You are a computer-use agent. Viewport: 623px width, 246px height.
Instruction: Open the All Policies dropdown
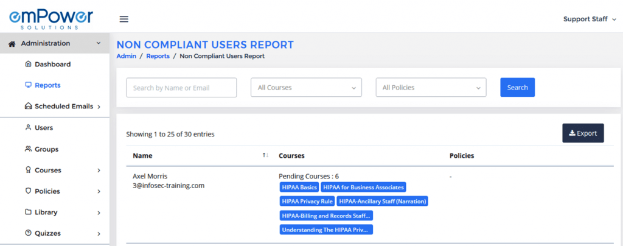(x=431, y=88)
